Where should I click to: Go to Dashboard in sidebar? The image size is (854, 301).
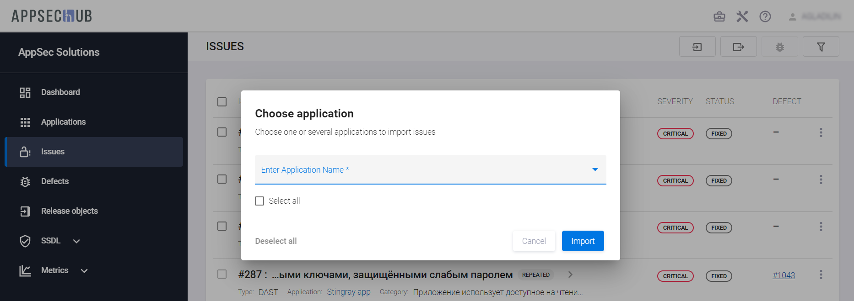60,92
